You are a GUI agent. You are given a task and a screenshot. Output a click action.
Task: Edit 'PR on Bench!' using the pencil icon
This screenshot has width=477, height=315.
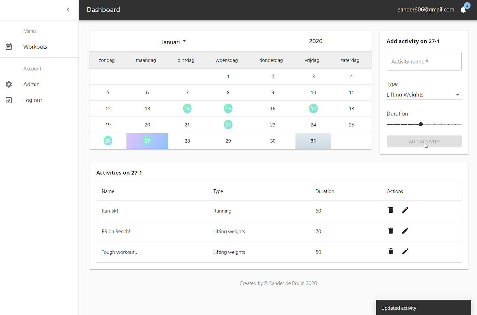405,231
